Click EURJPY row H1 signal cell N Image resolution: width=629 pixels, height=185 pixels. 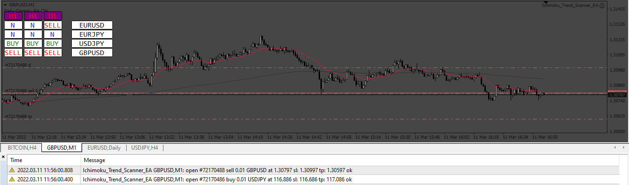[x=13, y=34]
